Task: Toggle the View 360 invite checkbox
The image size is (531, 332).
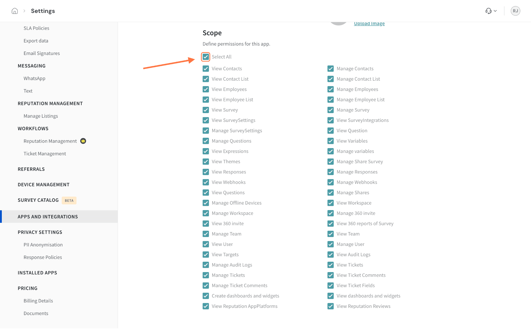Action: [x=206, y=224]
